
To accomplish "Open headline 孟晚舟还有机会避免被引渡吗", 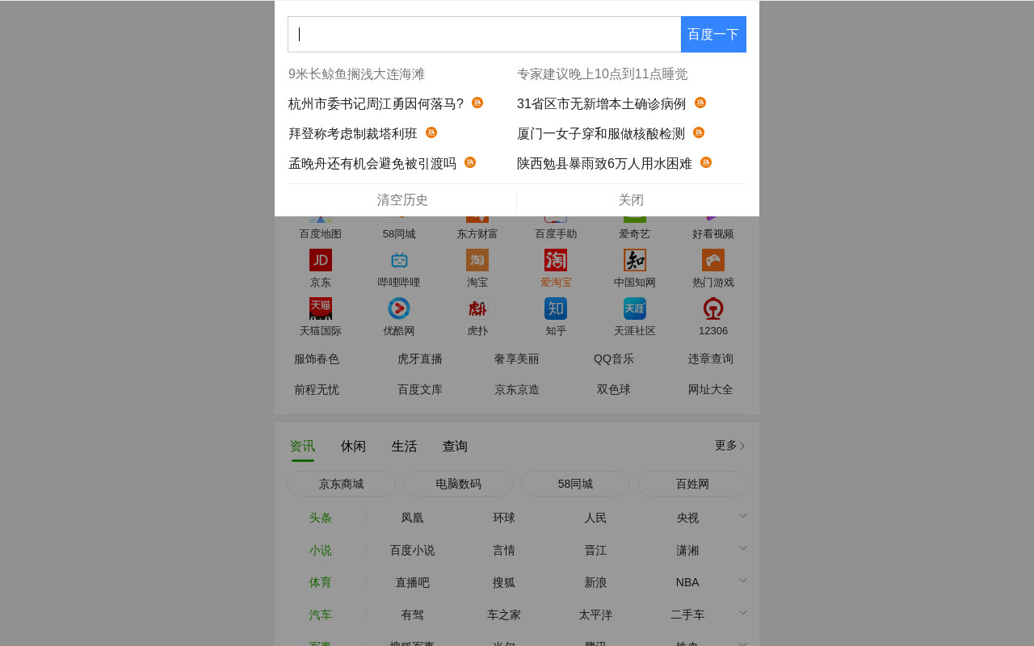I will pos(372,164).
